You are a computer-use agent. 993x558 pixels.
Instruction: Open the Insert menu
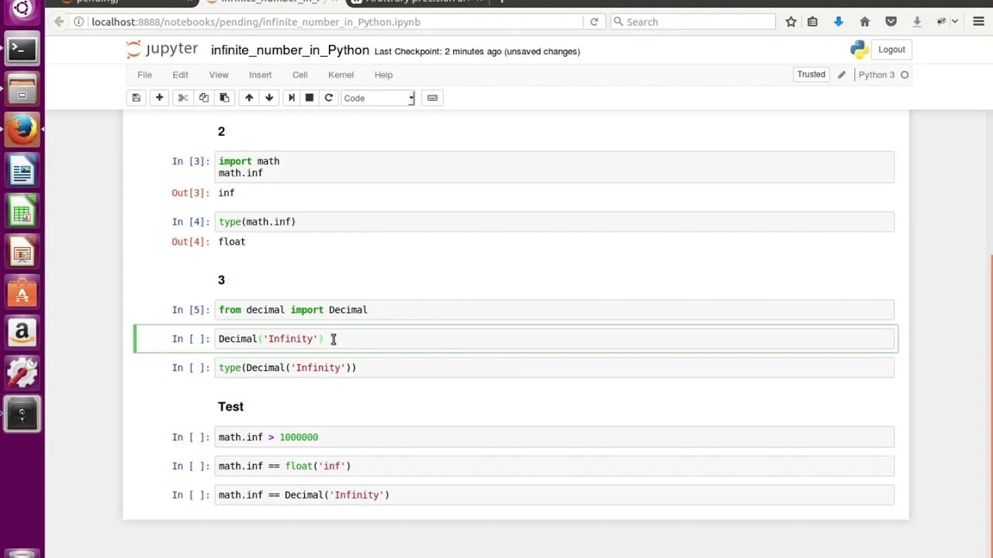(x=260, y=75)
